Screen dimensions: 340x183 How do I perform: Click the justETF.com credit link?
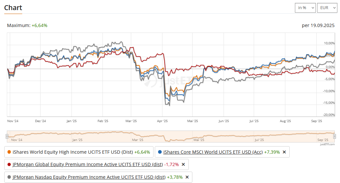pyautogui.click(x=327, y=144)
